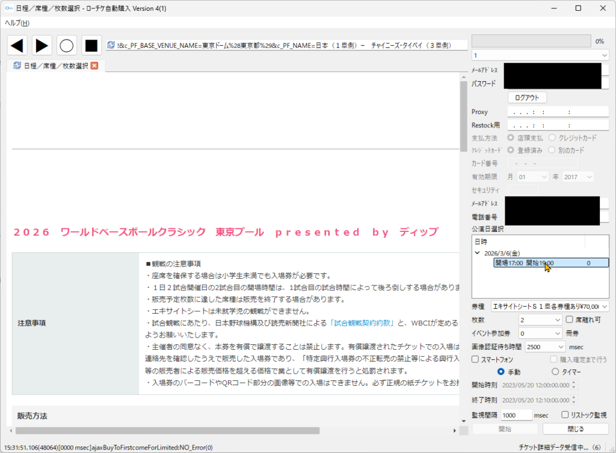
Task: Click the 閉じる button
Action: coord(575,429)
